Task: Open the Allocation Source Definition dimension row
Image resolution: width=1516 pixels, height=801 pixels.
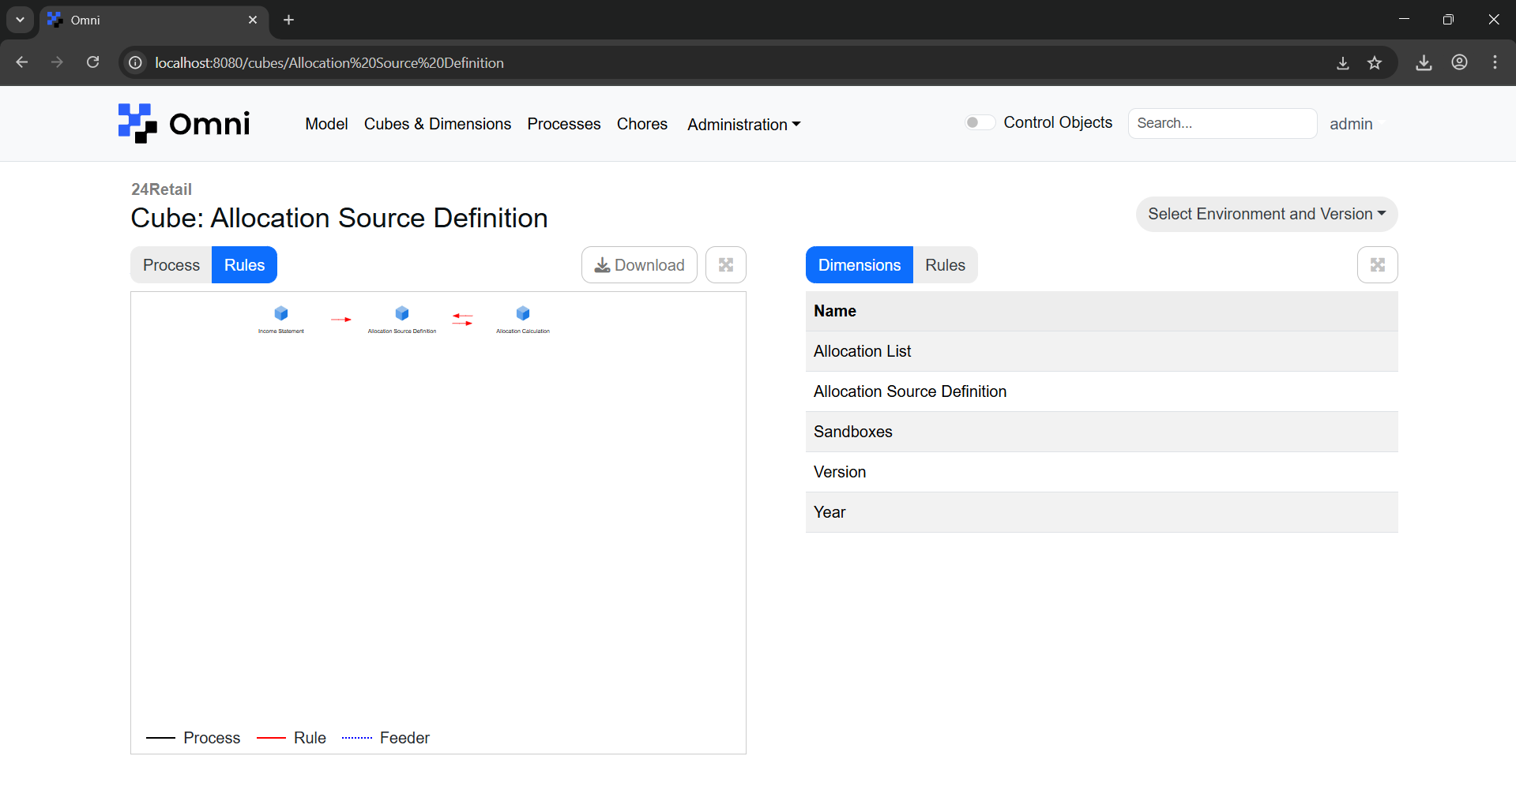Action: [x=1102, y=391]
